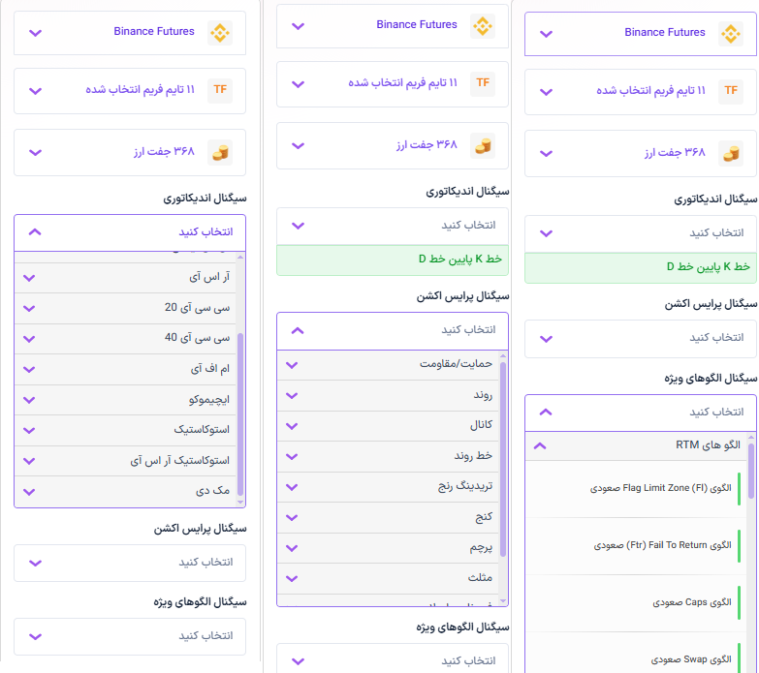Expand the پرچم price action row
The width and height of the screenshot is (759, 673).
pos(388,548)
